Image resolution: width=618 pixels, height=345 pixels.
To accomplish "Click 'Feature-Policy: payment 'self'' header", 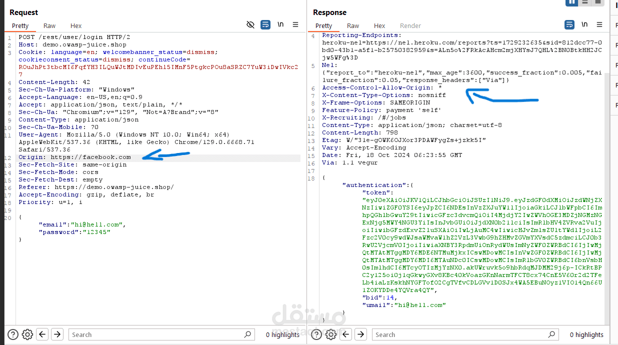I will pos(382,110).
